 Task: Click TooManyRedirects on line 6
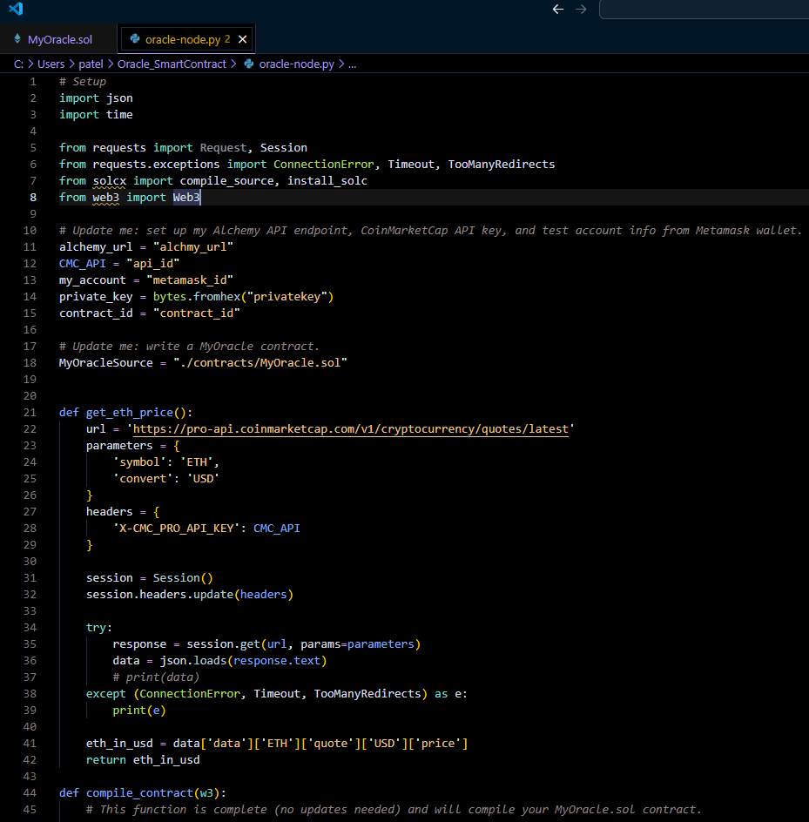click(502, 164)
